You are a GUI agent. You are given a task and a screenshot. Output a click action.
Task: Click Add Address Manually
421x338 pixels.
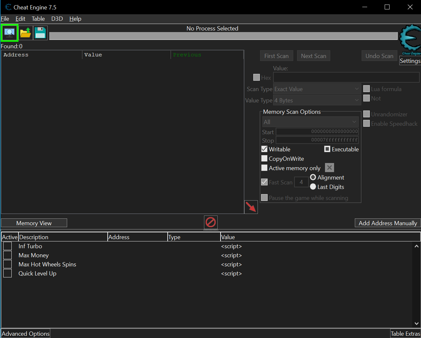pos(388,223)
